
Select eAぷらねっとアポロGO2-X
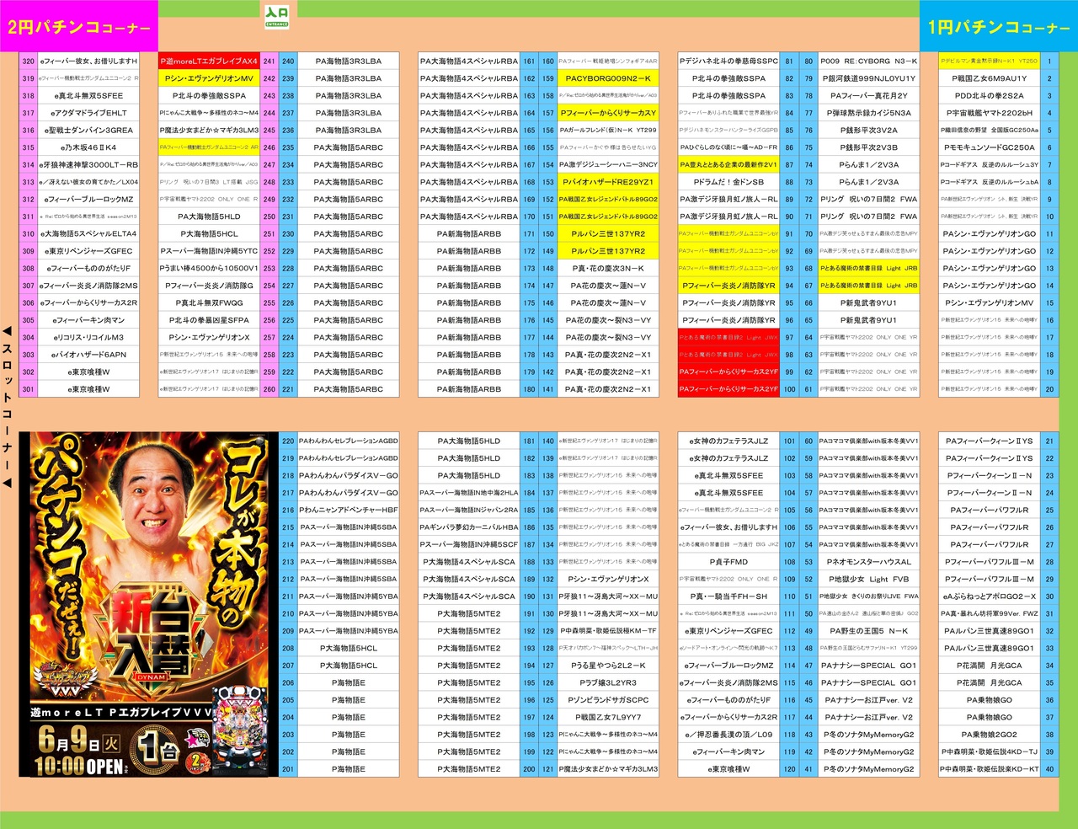[x=990, y=596]
